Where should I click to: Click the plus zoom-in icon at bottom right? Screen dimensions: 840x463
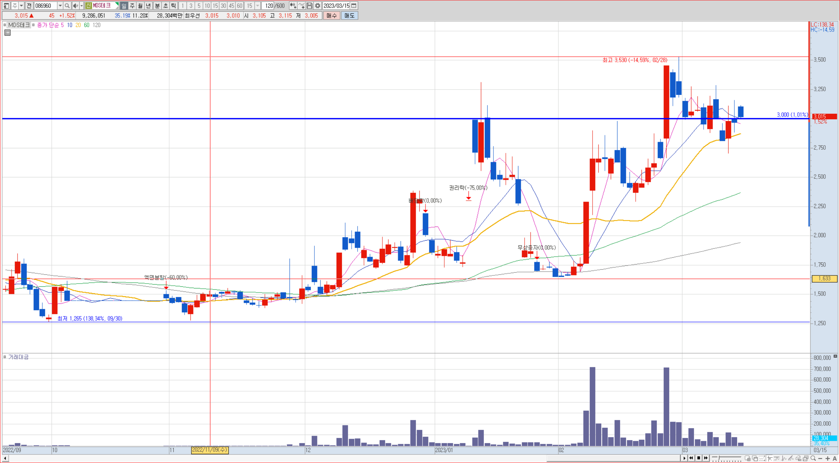tap(827, 458)
